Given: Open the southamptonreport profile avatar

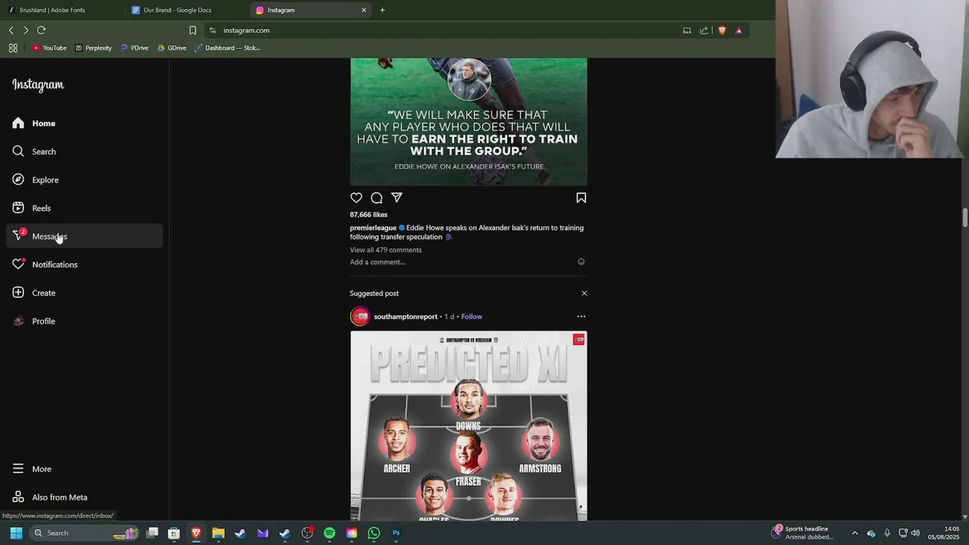Looking at the screenshot, I should pos(360,316).
